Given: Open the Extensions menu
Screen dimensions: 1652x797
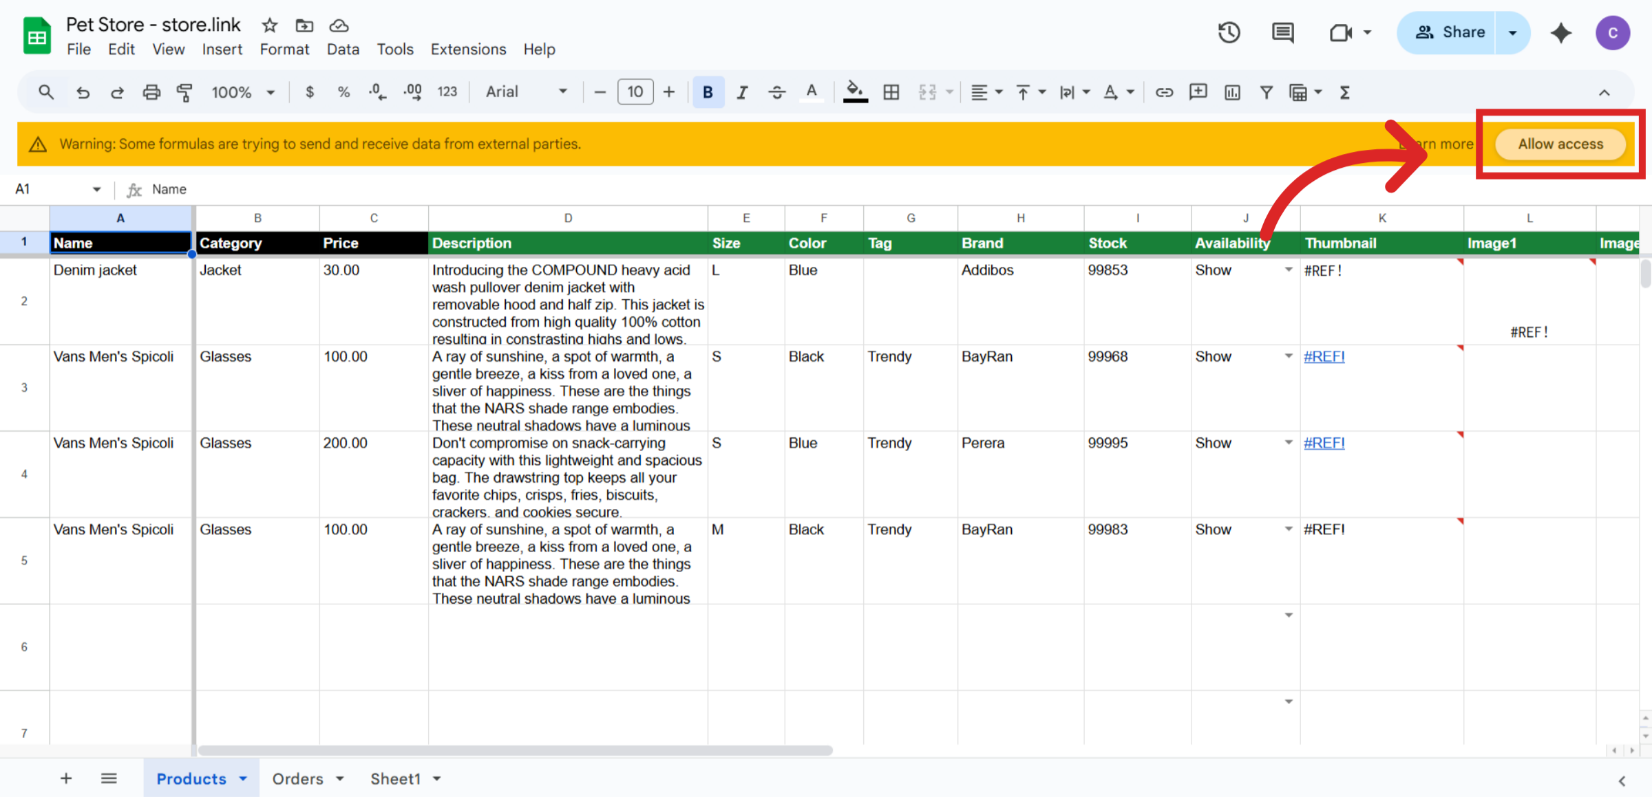Looking at the screenshot, I should [x=468, y=50].
